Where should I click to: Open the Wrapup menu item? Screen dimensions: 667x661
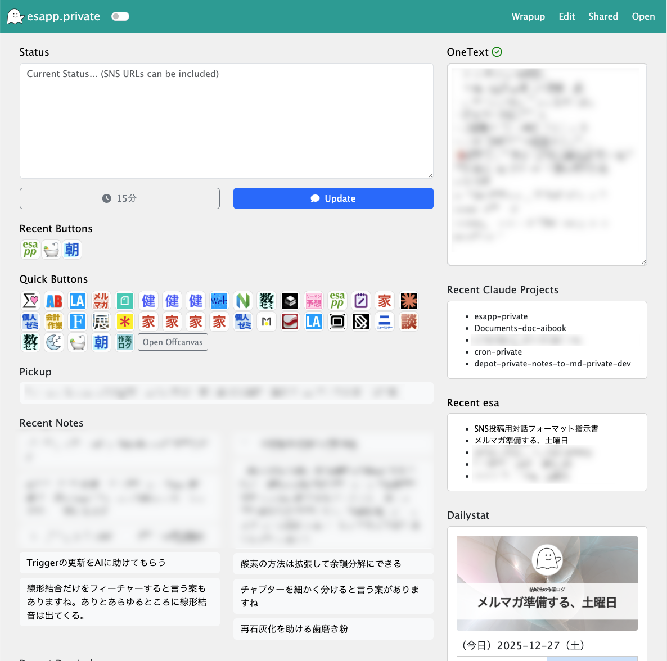coord(528,16)
